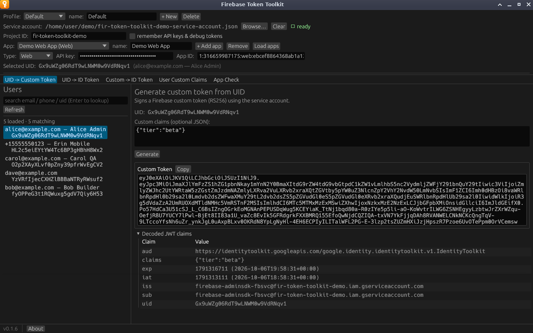Click the profile name input field
Image resolution: width=533 pixels, height=333 pixels.
pyautogui.click(x=122, y=17)
